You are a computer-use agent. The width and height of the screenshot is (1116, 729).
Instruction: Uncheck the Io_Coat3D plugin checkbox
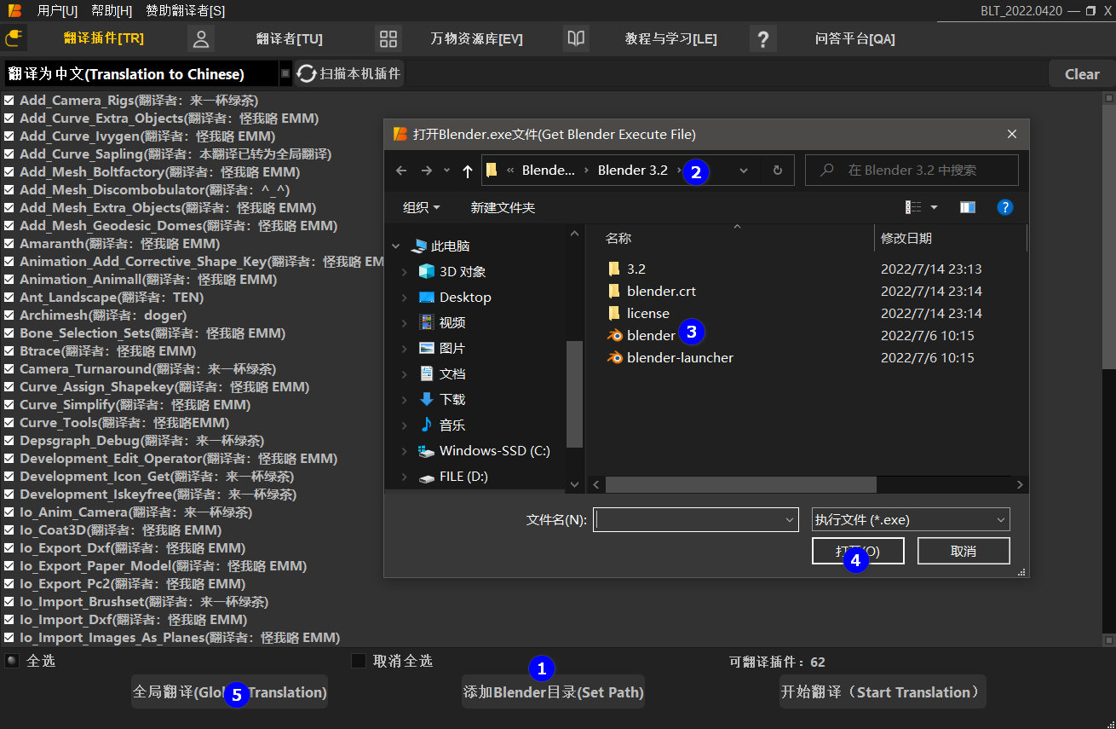(x=9, y=530)
